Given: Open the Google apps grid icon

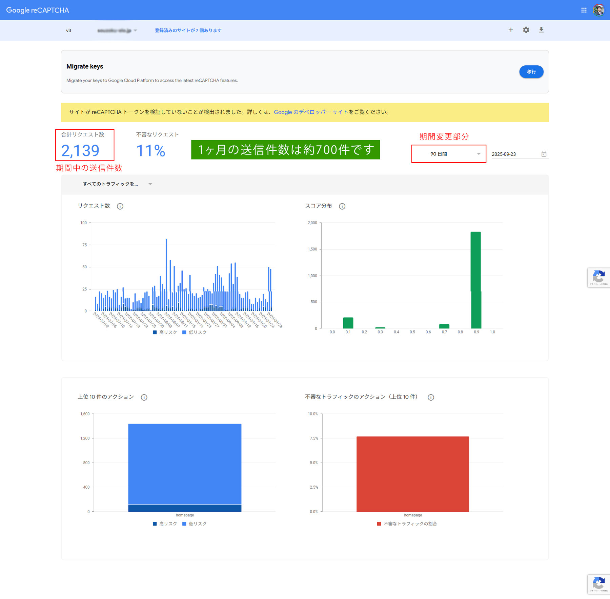Looking at the screenshot, I should click(584, 10).
